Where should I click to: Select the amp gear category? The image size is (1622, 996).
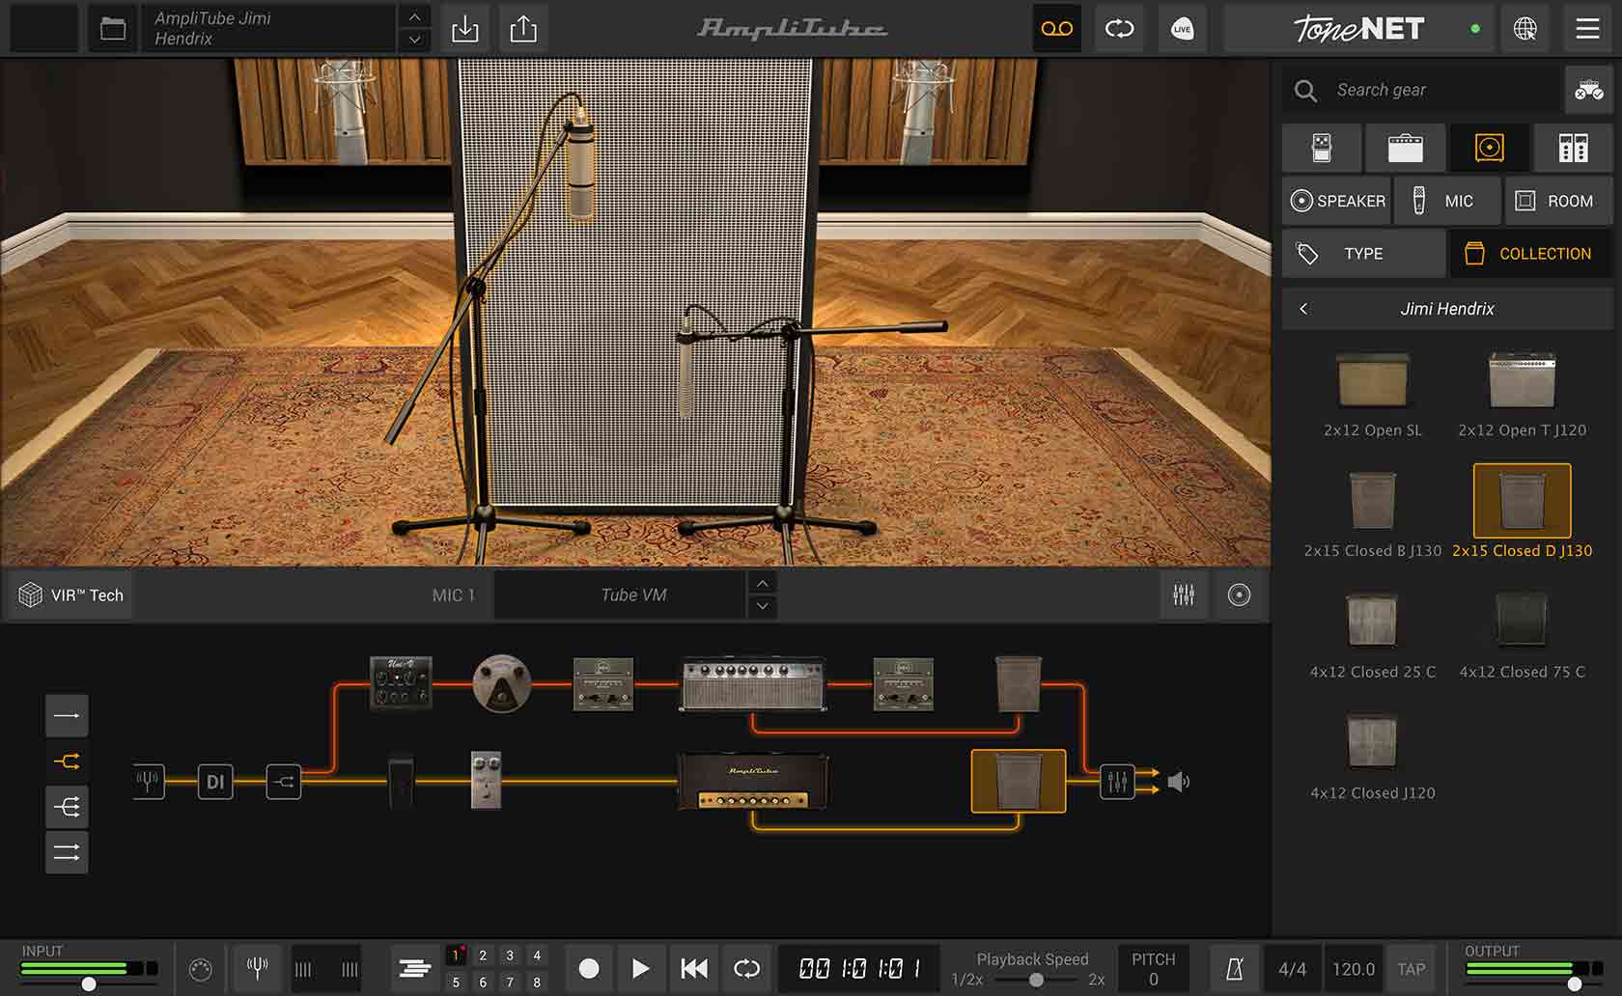(x=1406, y=148)
